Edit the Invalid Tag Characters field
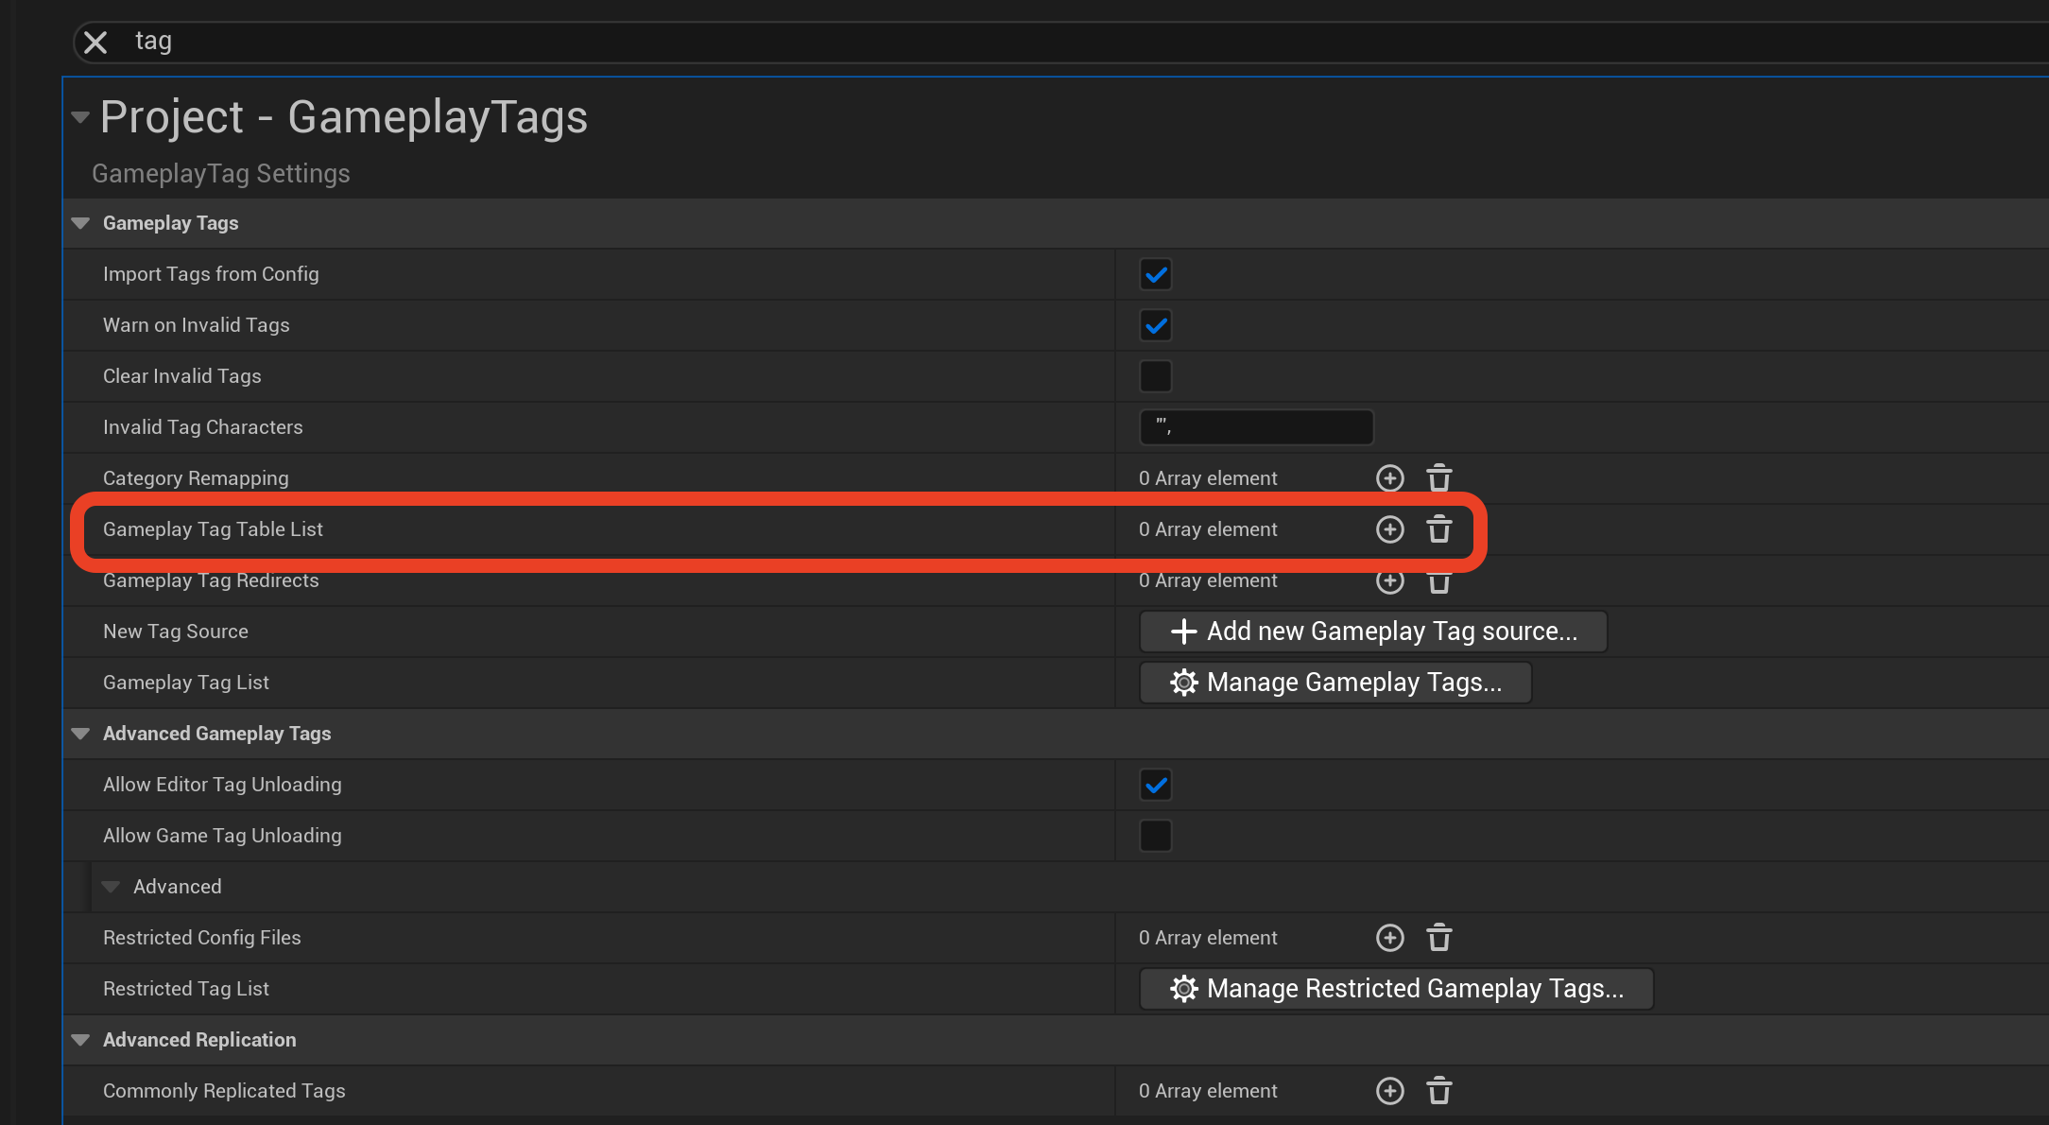The width and height of the screenshot is (2049, 1125). pyautogui.click(x=1256, y=427)
